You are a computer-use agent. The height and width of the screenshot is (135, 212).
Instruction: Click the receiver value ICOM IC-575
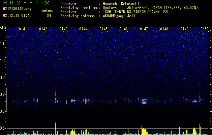[114, 12]
